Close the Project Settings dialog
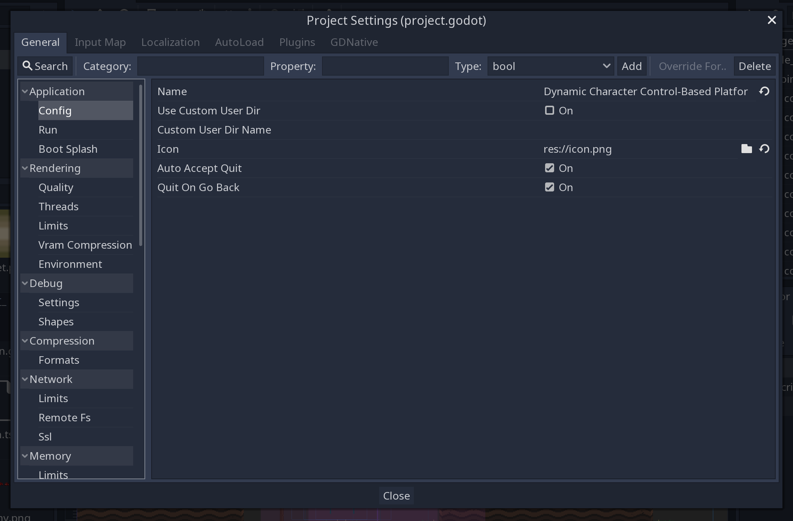 coord(396,495)
